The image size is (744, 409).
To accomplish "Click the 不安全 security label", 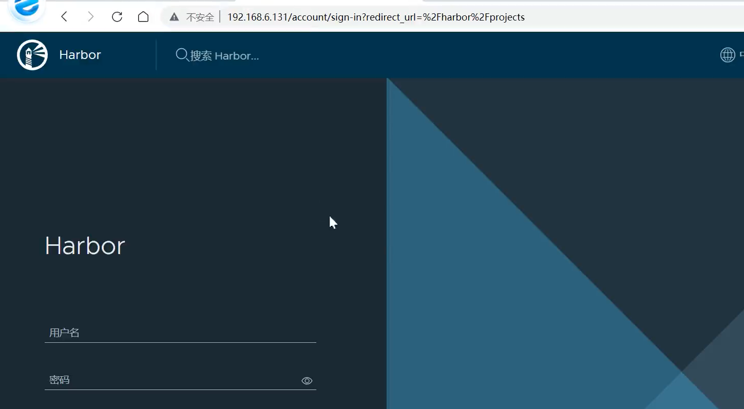I will tap(200, 17).
